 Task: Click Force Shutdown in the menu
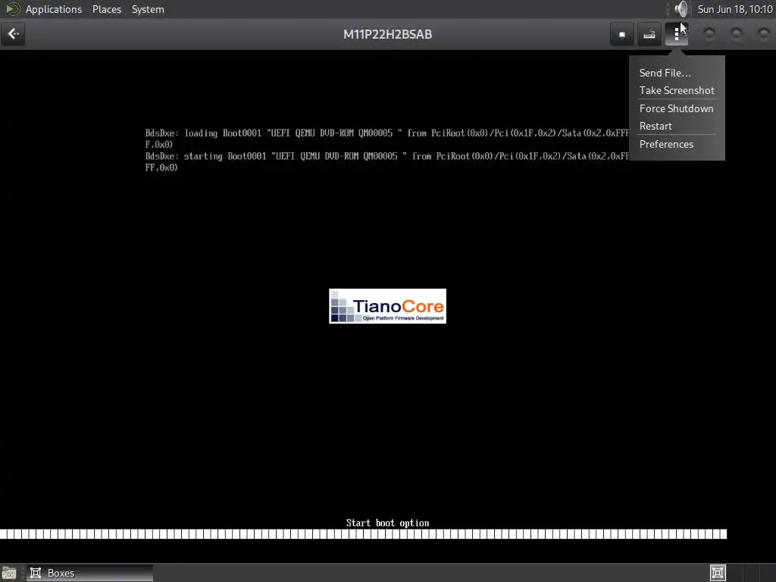coord(676,108)
